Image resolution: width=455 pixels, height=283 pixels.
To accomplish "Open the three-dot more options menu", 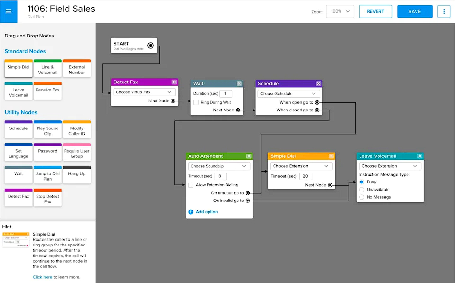I will point(444,11).
